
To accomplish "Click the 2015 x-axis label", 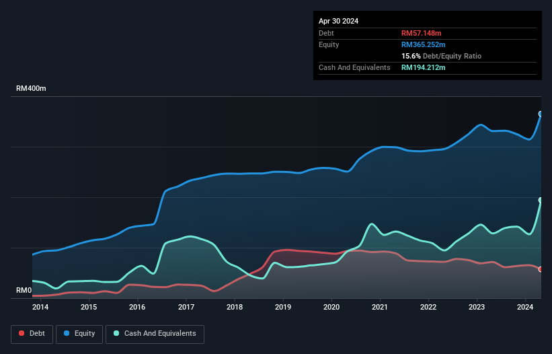I will pos(89,307).
